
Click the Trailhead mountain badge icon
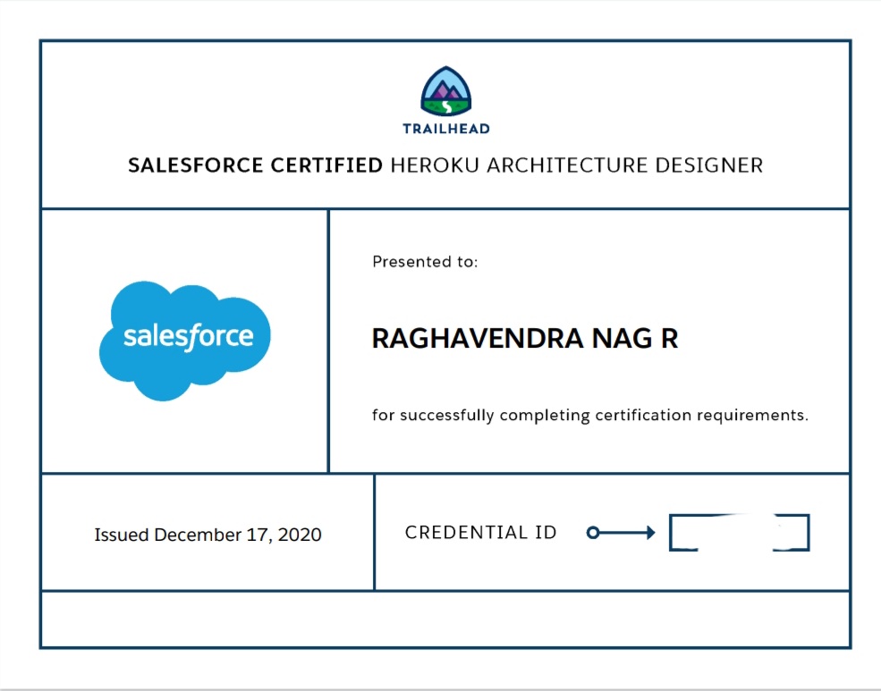point(446,91)
